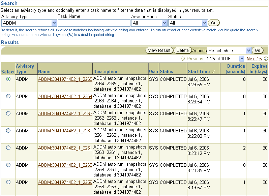Click the View Result button
Viewport: 269px width, 196px height.
[159, 51]
